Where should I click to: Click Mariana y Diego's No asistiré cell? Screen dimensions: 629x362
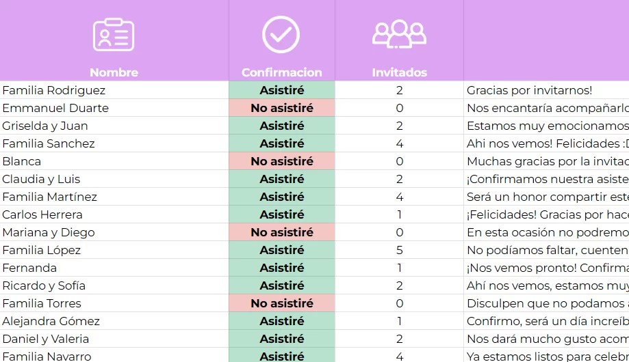tap(281, 232)
